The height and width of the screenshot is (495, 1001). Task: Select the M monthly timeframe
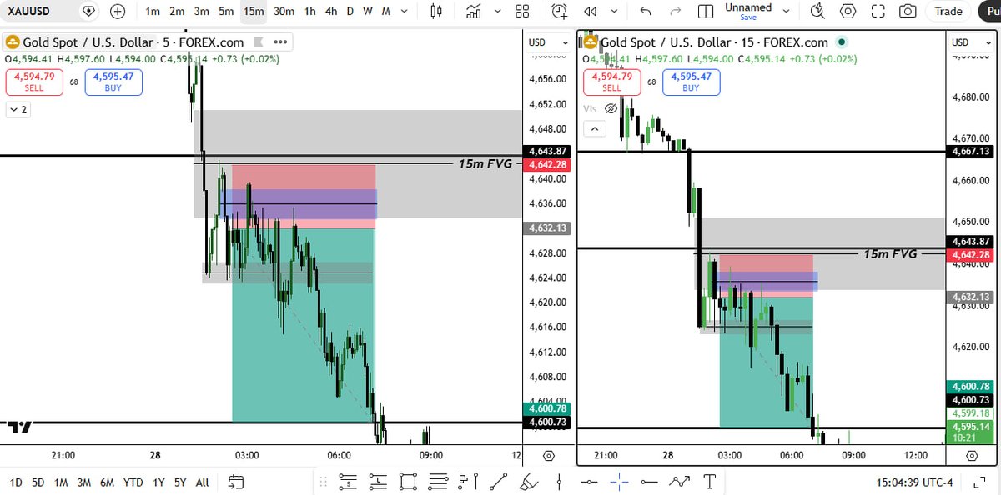tap(385, 12)
